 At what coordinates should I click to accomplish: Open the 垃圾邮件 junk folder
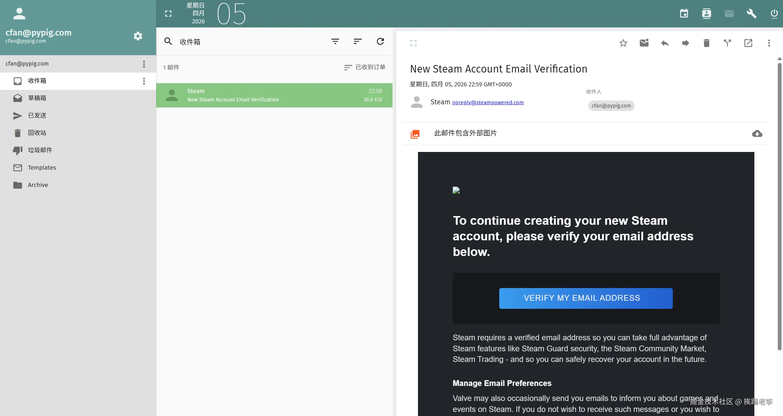[x=40, y=150]
